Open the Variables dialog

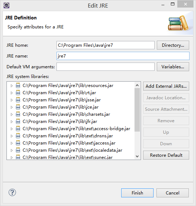point(173,67)
